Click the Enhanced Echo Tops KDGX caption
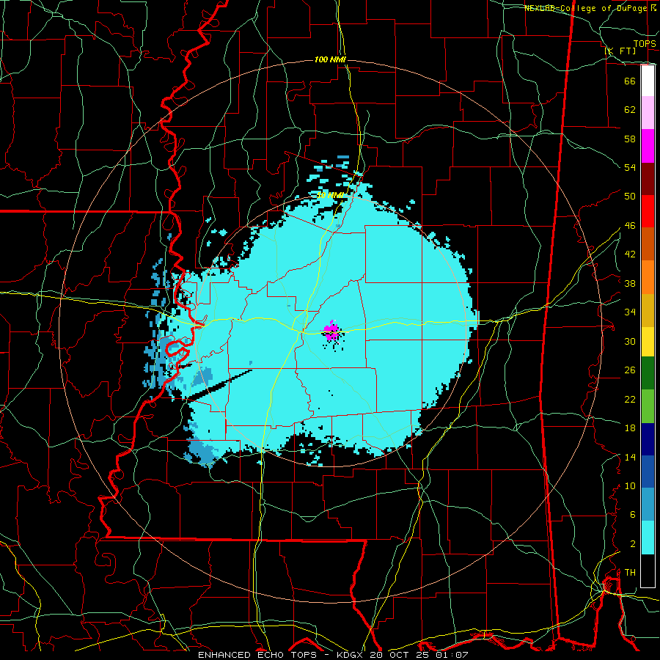This screenshot has height=660, width=660. click(x=333, y=655)
